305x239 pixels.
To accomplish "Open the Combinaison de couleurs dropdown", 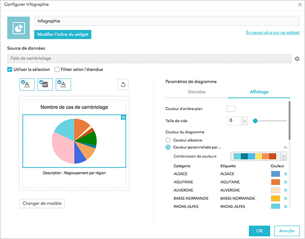I will pyautogui.click(x=284, y=156).
